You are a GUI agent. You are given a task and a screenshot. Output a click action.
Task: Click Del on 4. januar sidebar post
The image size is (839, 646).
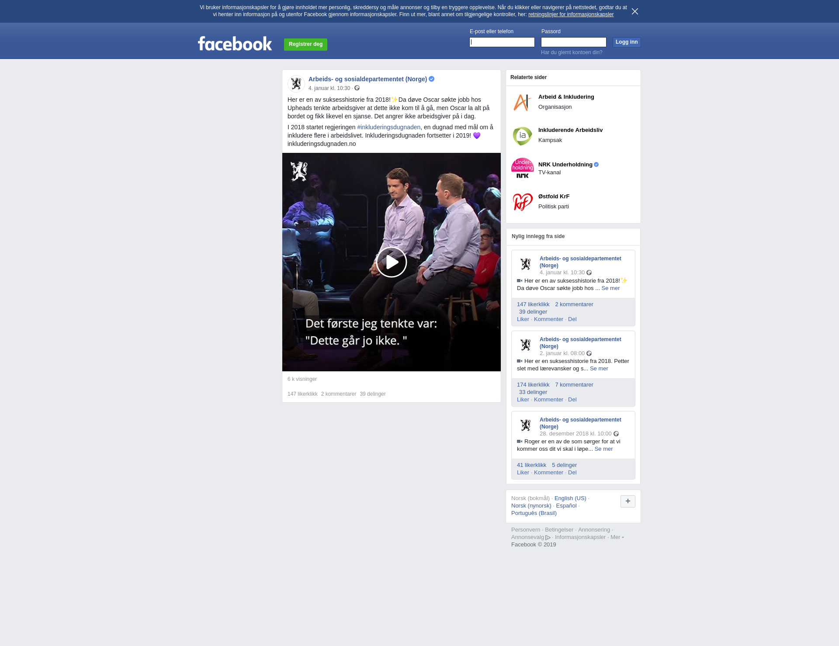572,319
